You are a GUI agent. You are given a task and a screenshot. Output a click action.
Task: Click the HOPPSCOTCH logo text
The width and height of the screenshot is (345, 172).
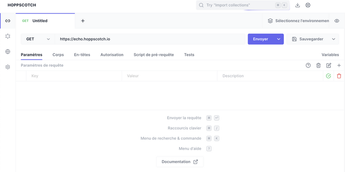[22, 5]
